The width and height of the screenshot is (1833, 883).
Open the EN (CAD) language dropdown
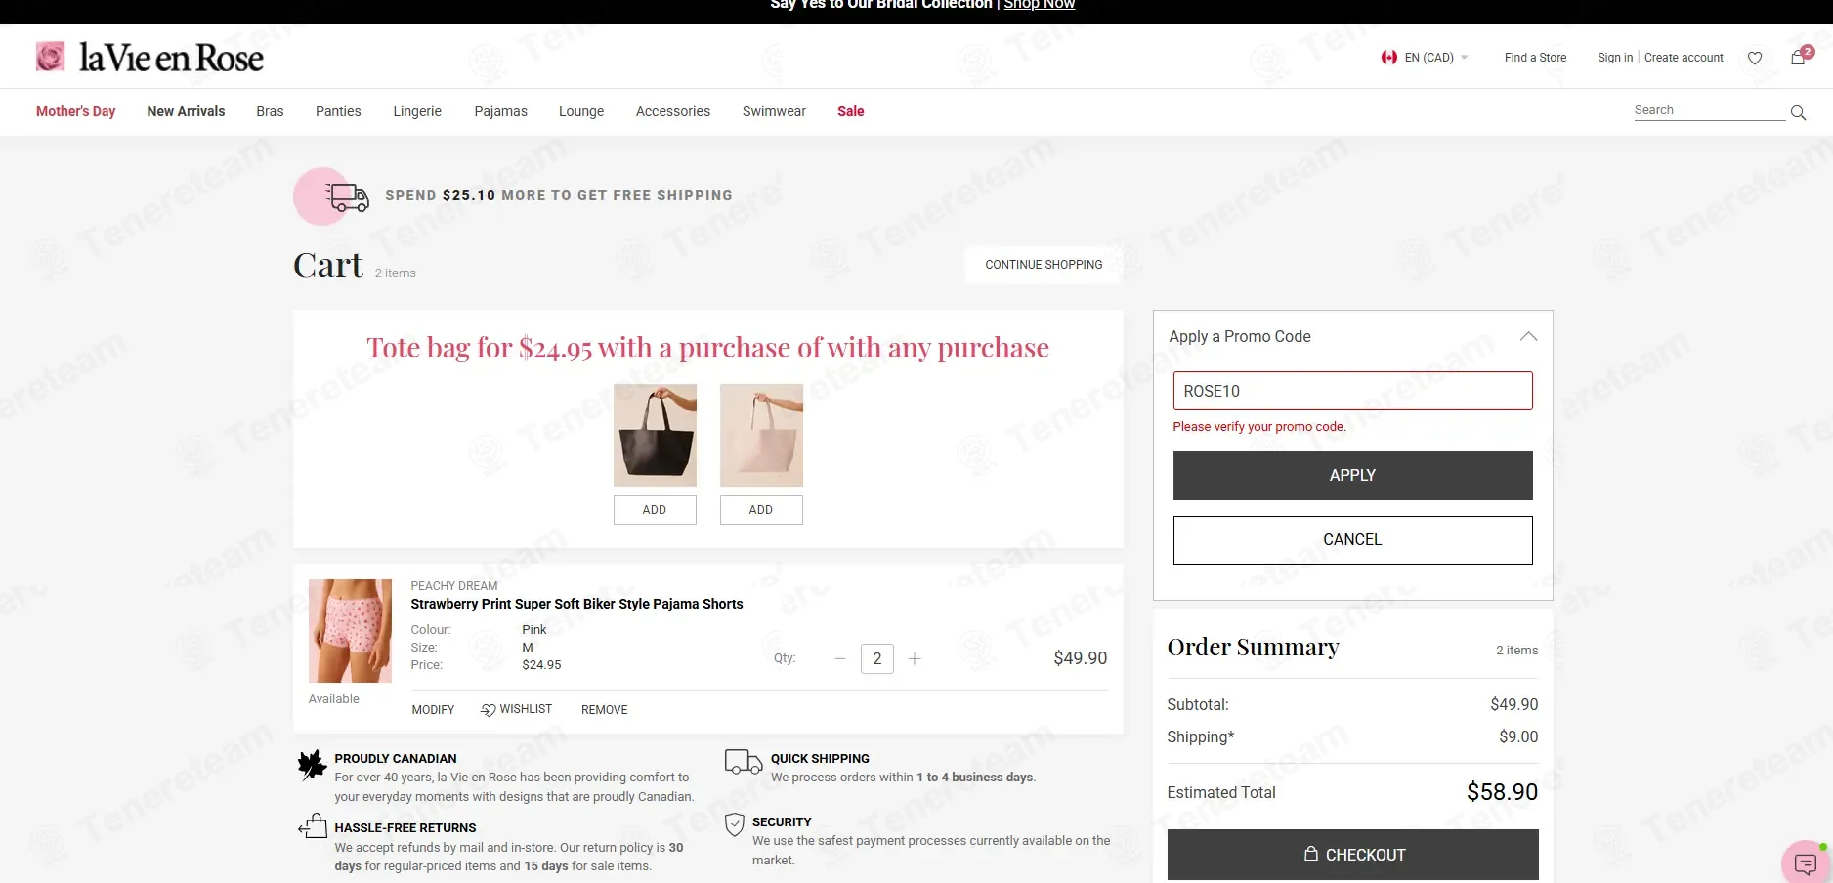click(x=1425, y=58)
